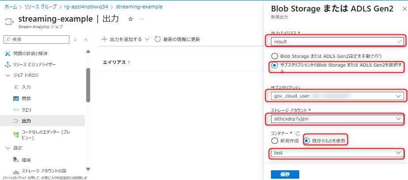The width and height of the screenshot is (408, 180).
Task: Open the ellipsis more options menu
Action: point(141,19)
